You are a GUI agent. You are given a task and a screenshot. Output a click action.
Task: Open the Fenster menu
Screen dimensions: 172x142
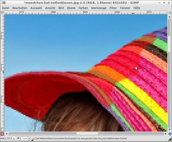[x=125, y=8]
